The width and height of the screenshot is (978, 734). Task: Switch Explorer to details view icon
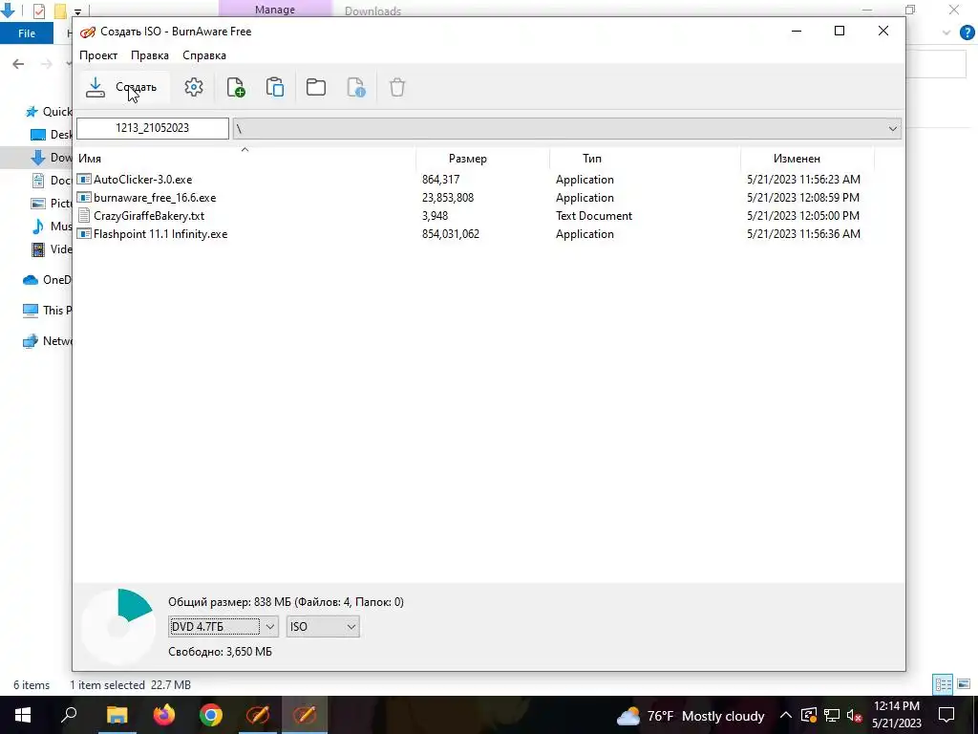(943, 684)
